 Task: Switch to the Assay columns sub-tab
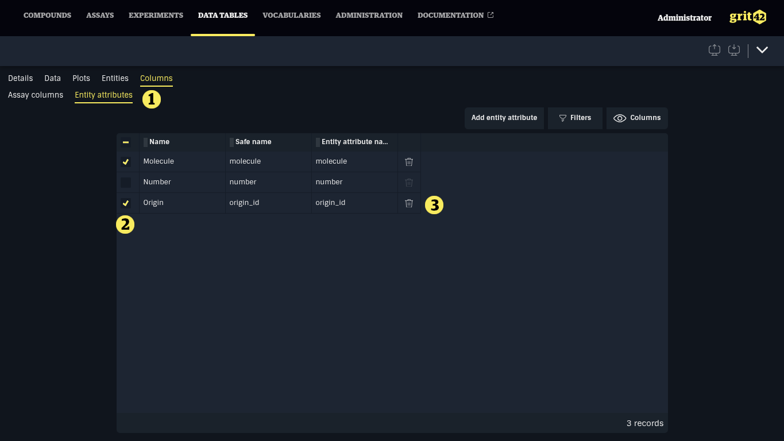tap(36, 95)
